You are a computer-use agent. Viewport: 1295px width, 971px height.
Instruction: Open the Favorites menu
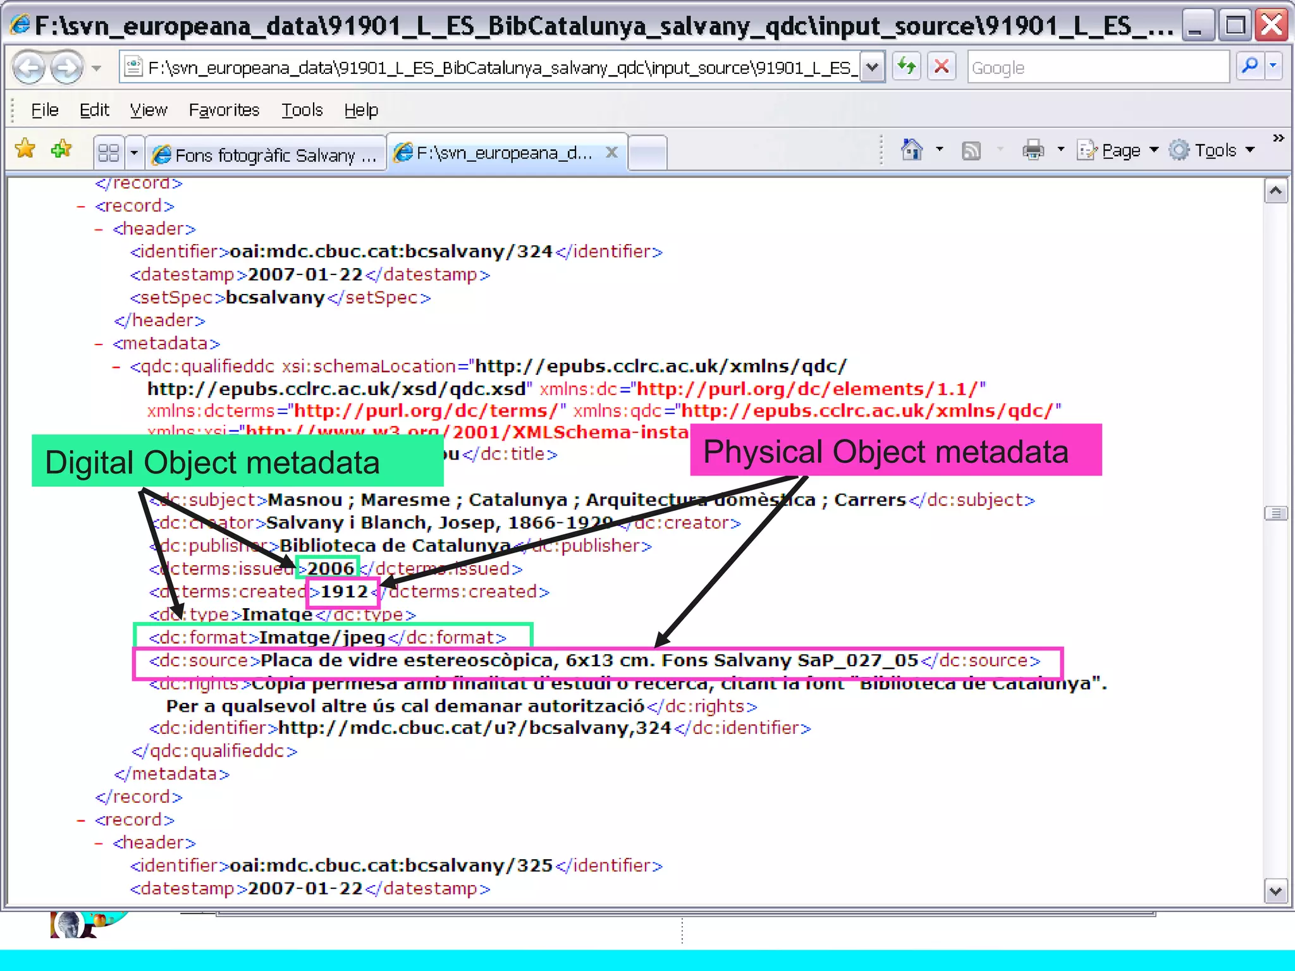point(224,110)
